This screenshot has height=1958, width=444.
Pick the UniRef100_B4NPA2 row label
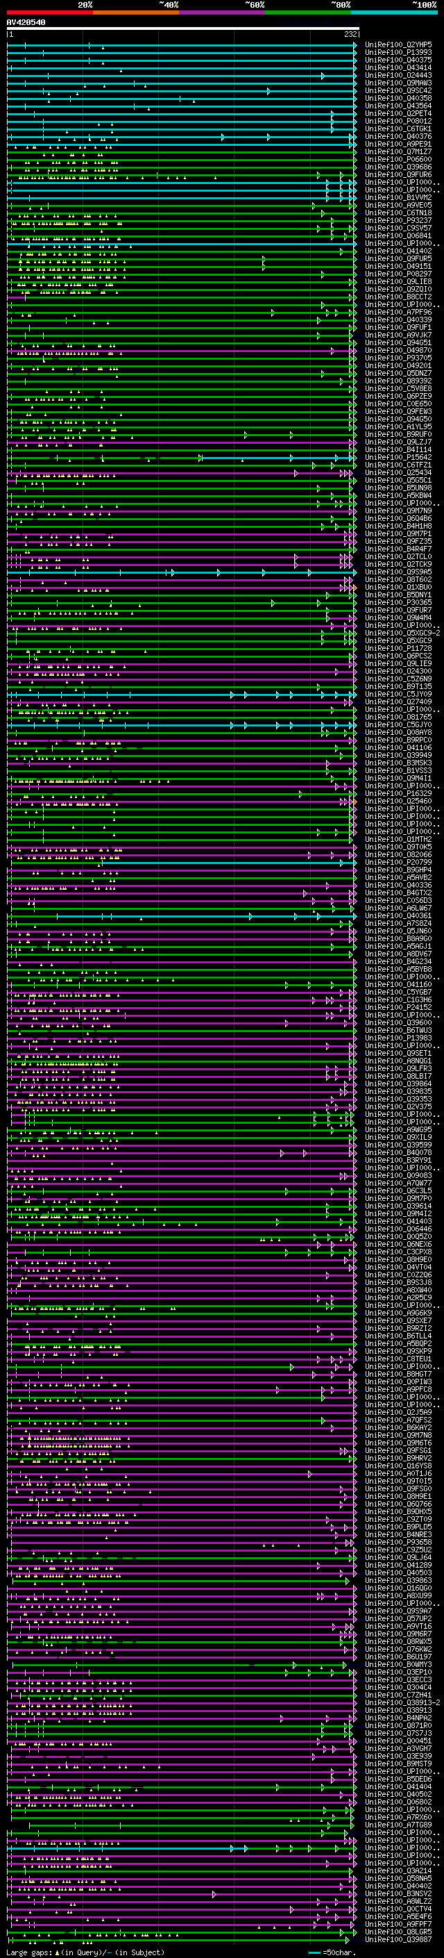[x=398, y=1718]
